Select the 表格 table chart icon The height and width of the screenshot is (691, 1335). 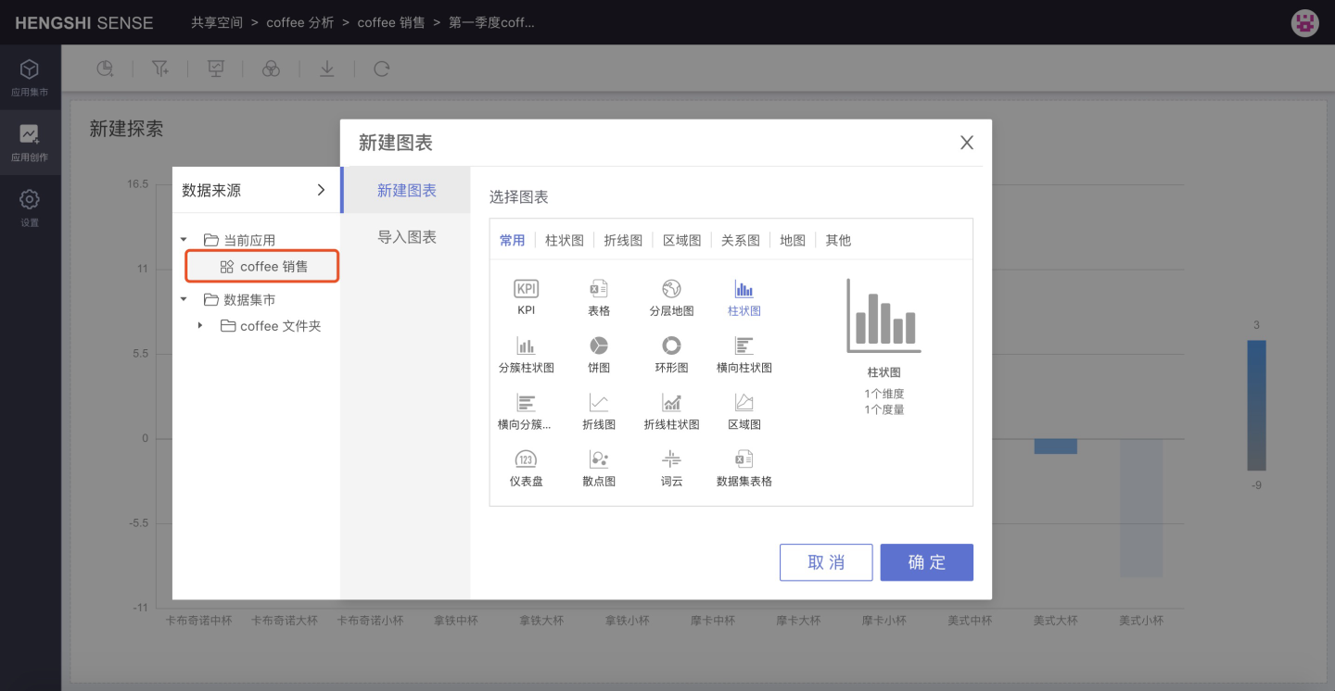(x=599, y=290)
